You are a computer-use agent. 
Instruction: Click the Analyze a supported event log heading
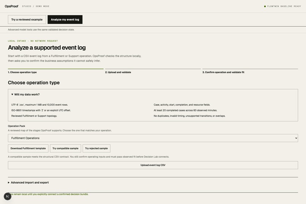point(47,47)
